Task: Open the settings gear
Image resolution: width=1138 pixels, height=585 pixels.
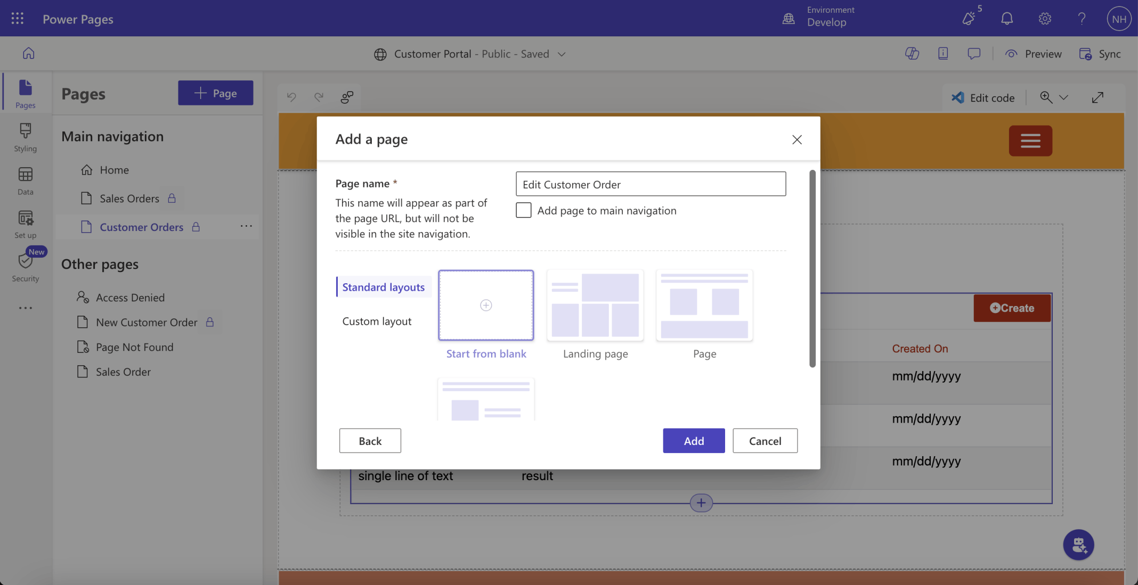Action: click(x=1044, y=19)
